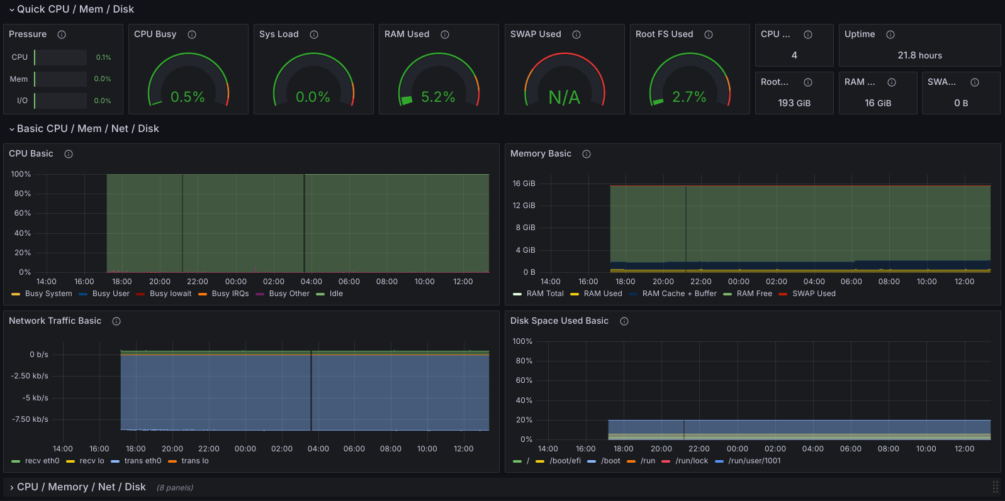Open the CPU Basic panel title menu
Viewport: 1005px width, 501px height.
point(31,154)
